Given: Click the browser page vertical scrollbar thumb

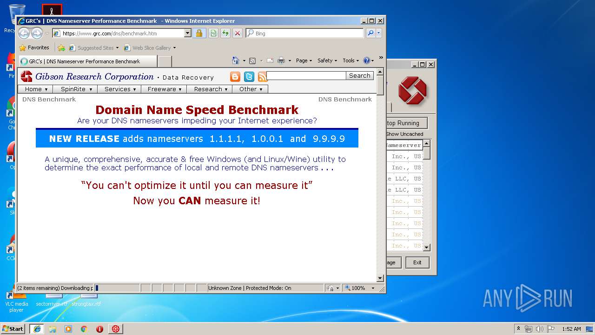Looking at the screenshot, I should pos(380,86).
